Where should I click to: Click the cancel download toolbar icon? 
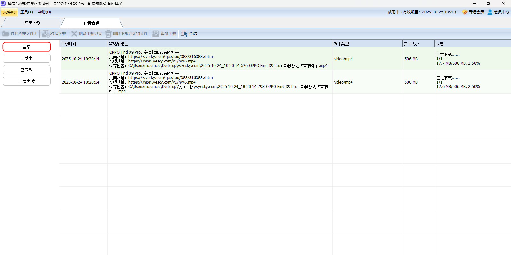click(x=46, y=34)
